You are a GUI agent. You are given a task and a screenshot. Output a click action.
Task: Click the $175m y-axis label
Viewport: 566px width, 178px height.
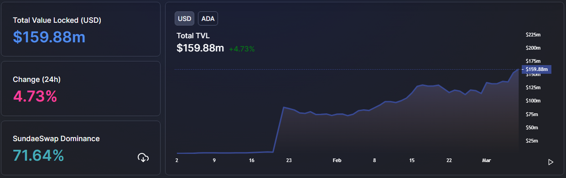[533, 61]
